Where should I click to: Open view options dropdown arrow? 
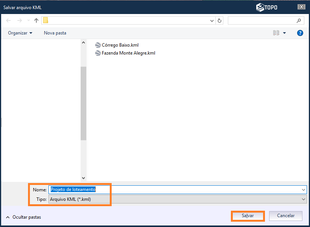285,33
